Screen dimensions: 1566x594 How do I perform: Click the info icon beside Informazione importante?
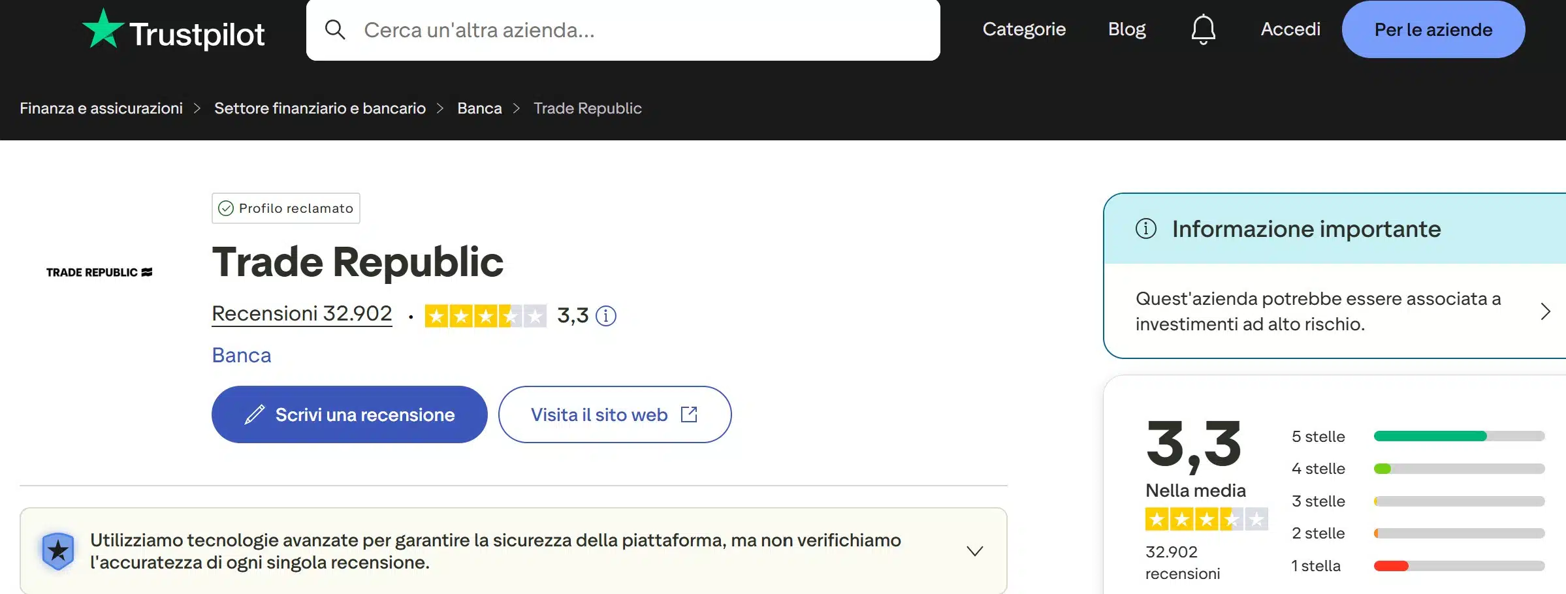point(1147,228)
